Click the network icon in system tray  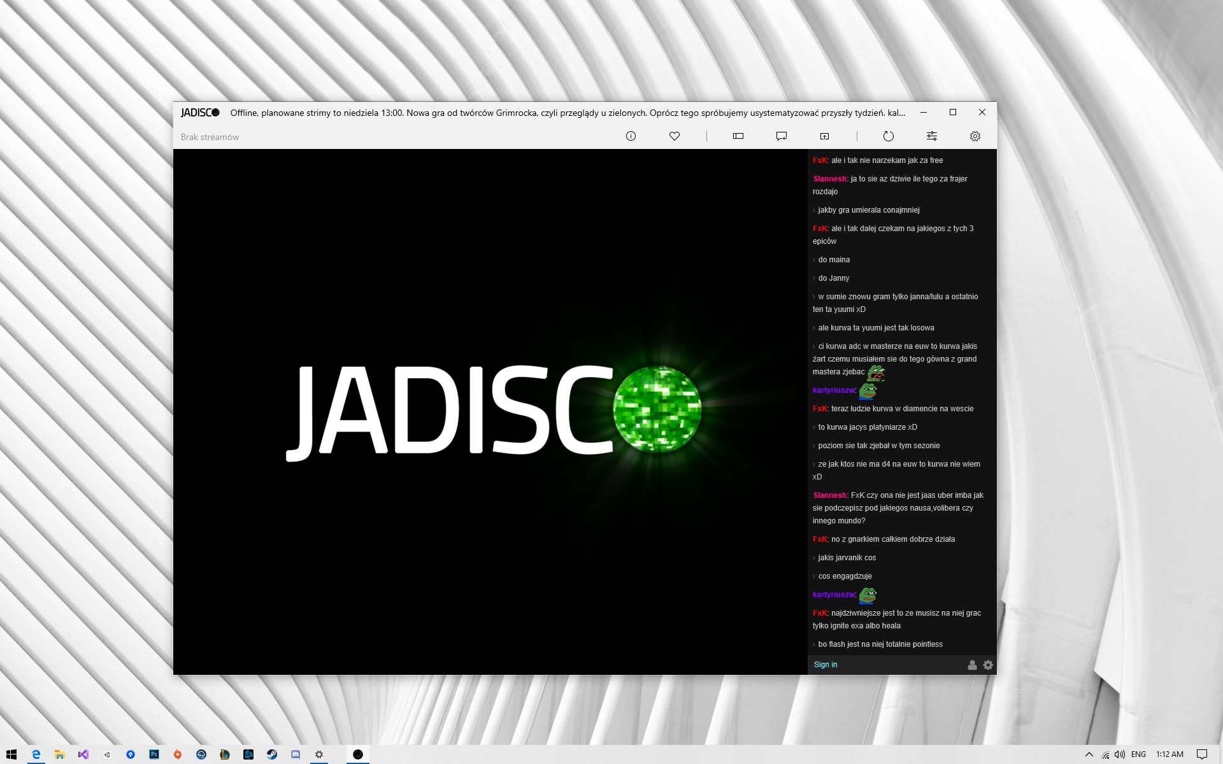1105,754
